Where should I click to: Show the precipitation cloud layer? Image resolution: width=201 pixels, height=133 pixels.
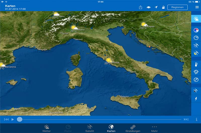[x=196, y=72]
